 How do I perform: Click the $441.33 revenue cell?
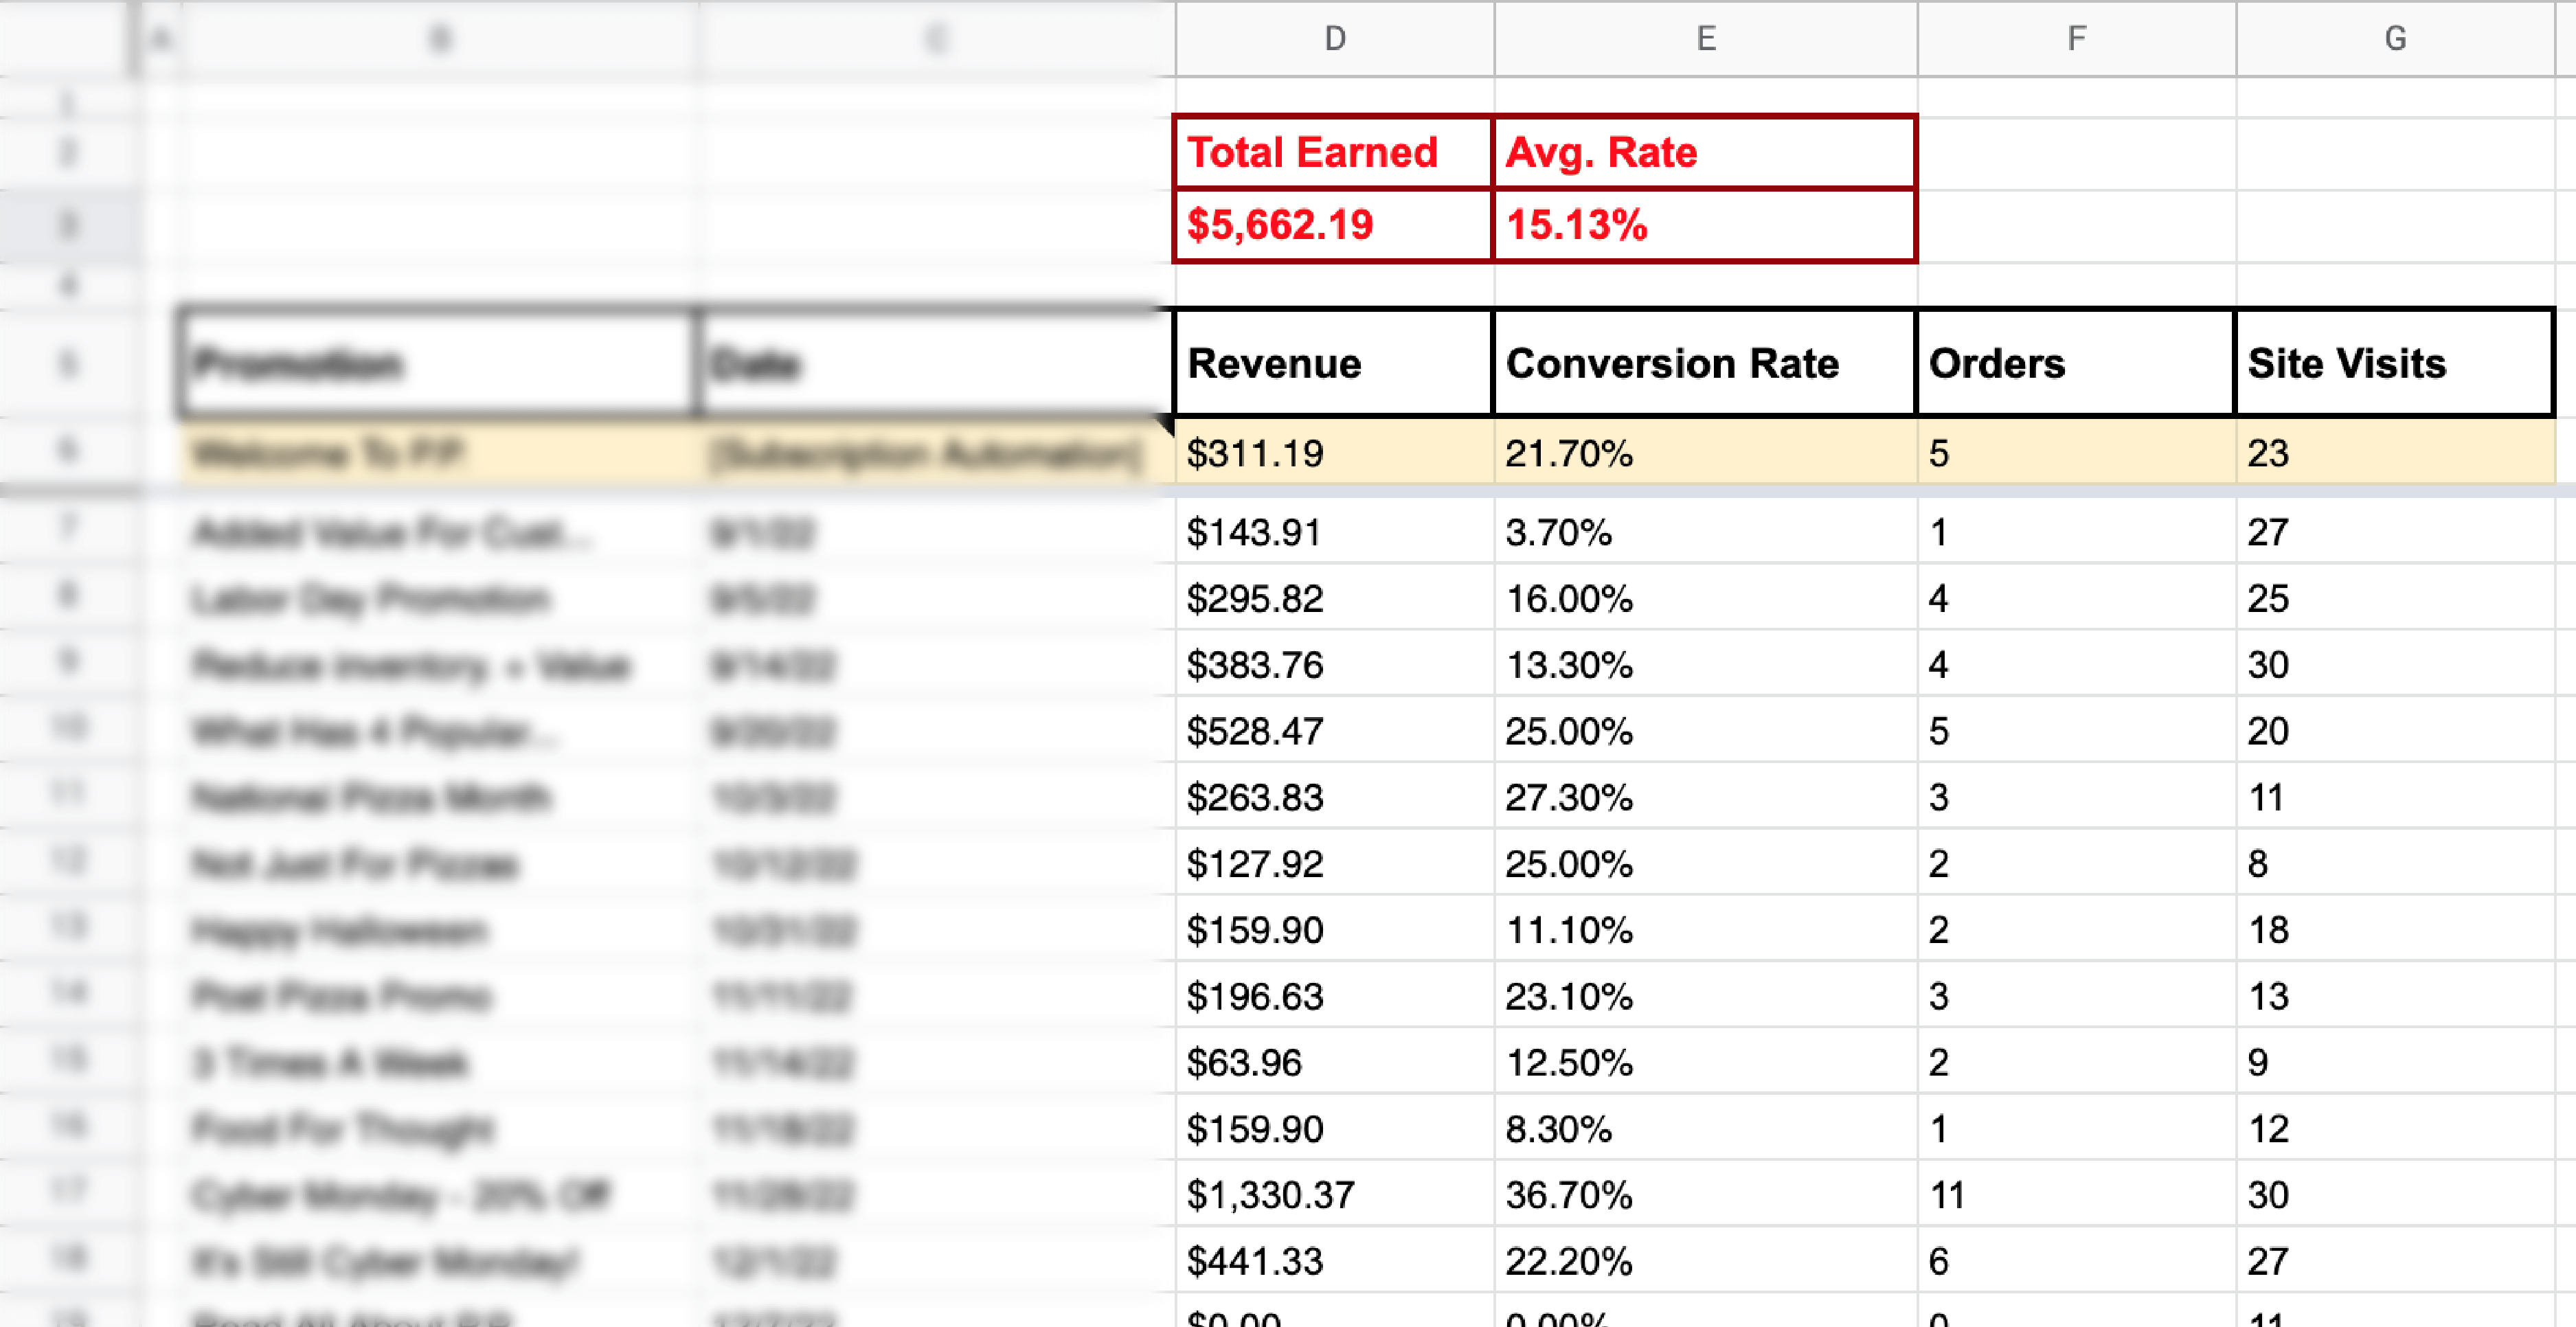click(x=1335, y=1260)
